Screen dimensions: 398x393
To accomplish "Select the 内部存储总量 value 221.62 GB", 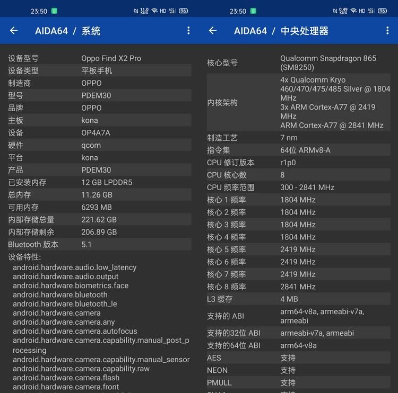I will (x=99, y=220).
